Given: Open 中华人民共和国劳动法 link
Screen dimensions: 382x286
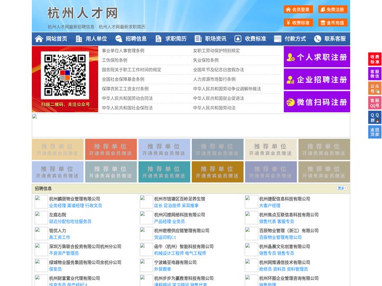Looking at the screenshot, I should point(214,108).
